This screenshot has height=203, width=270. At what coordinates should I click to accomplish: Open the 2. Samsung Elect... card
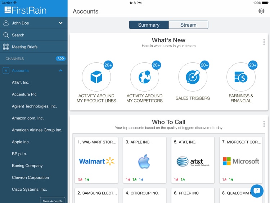click(96, 195)
